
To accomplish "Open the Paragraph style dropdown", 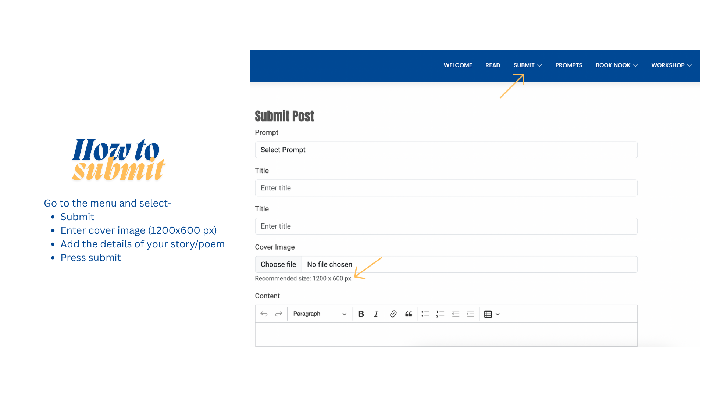I will tap(319, 314).
